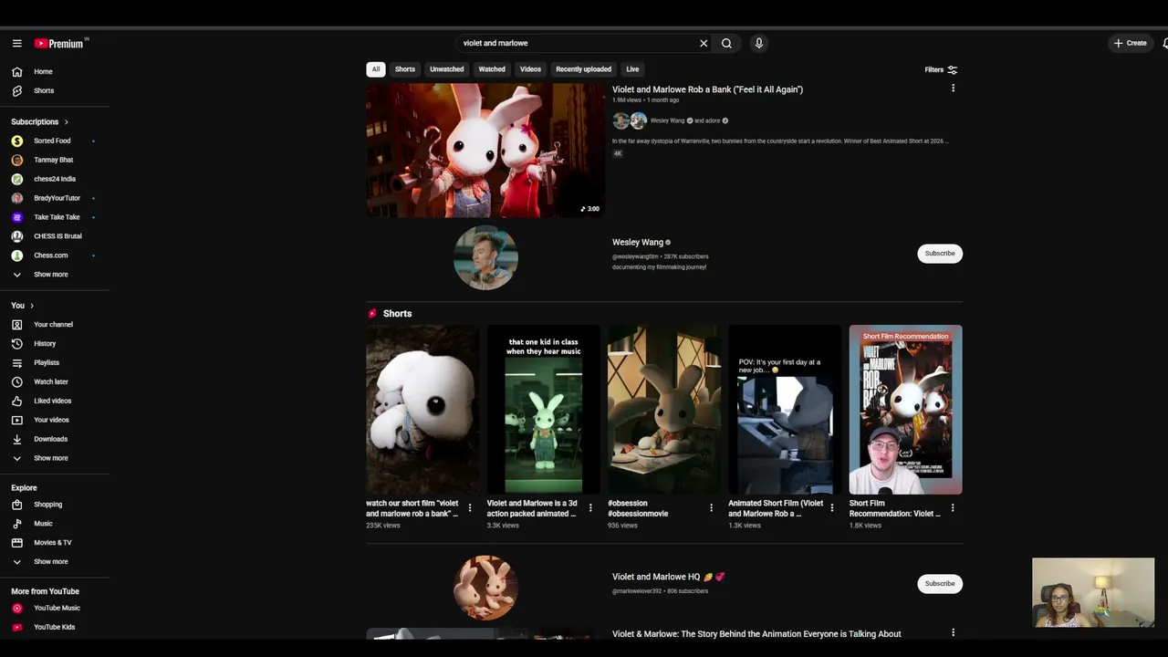Select the All filter chip
Viewport: 1168px width, 657px height.
click(x=375, y=69)
